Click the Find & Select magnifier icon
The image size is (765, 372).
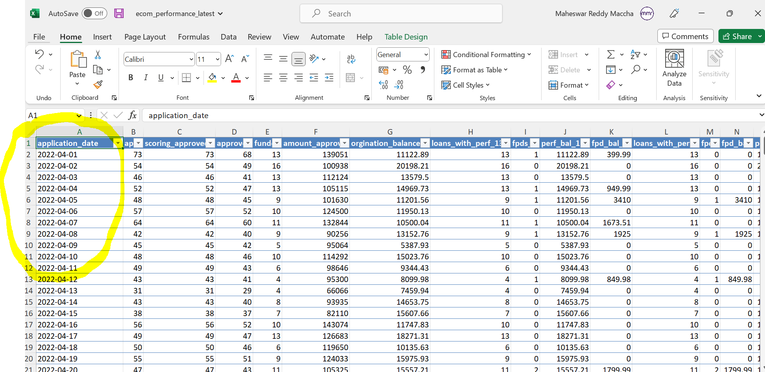coord(636,70)
